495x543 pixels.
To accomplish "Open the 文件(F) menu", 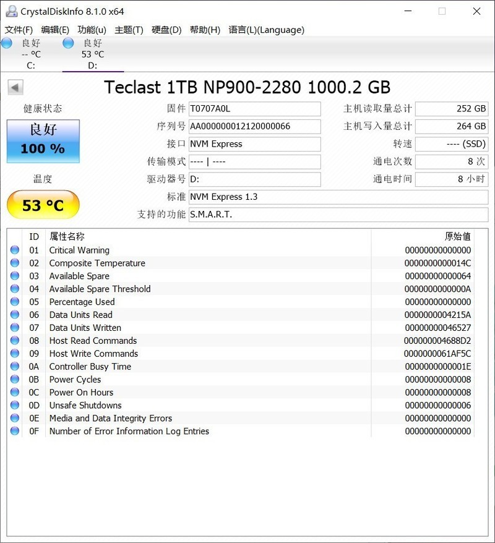I will (19, 30).
